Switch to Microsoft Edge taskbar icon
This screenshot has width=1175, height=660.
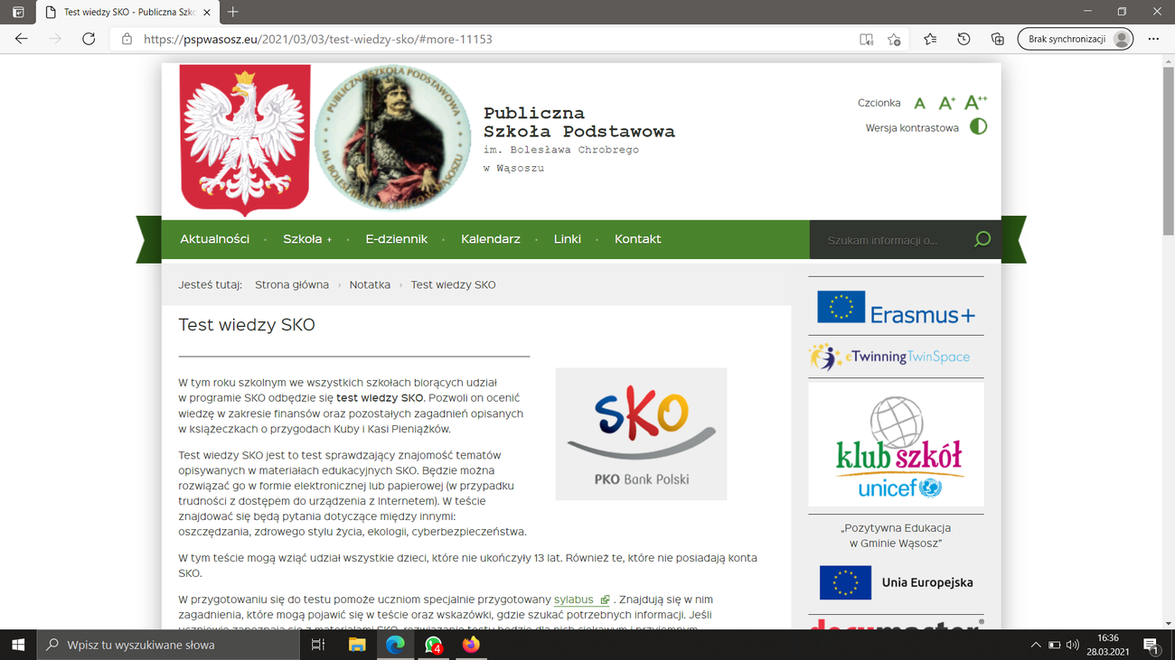point(395,645)
